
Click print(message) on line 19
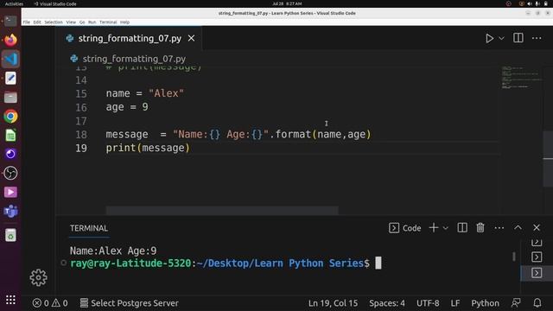pyautogui.click(x=148, y=148)
